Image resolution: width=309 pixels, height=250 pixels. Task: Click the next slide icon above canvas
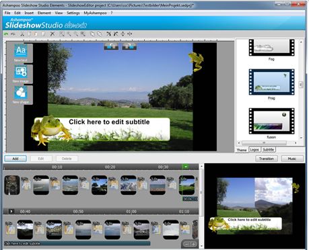pos(129,46)
